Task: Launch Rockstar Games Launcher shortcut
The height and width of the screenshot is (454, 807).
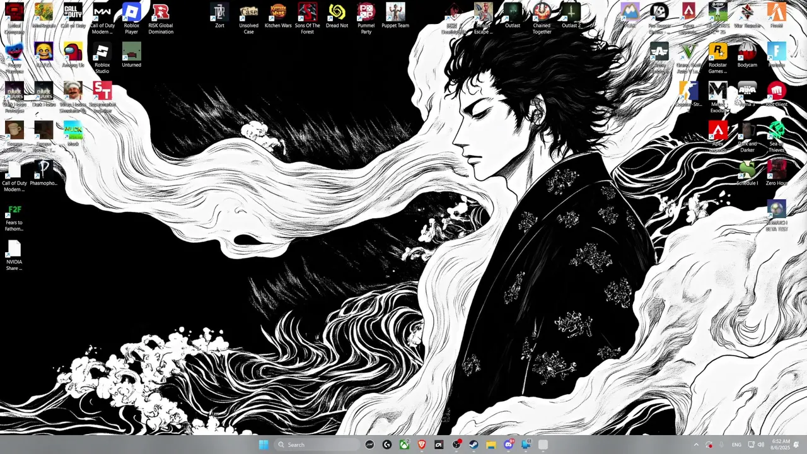Action: [x=717, y=58]
